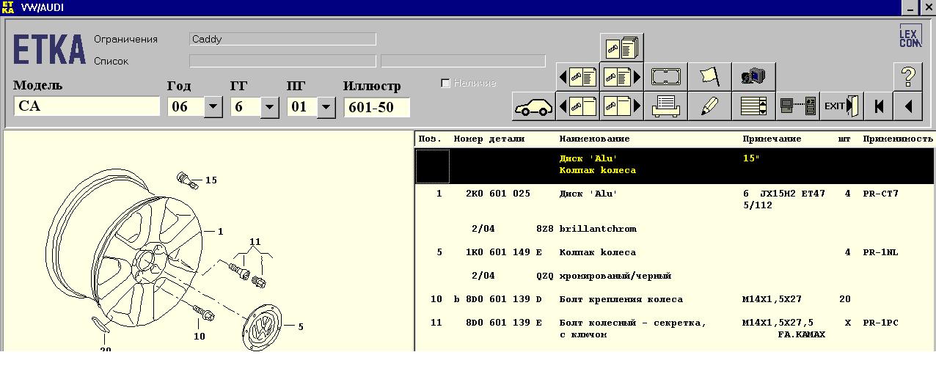Image resolution: width=936 pixels, height=385 pixels.
Task: Select part number 1K0 601 149 E
Action: point(503,252)
